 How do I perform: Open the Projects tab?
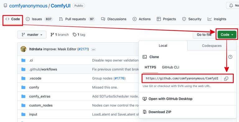coord(166,19)
